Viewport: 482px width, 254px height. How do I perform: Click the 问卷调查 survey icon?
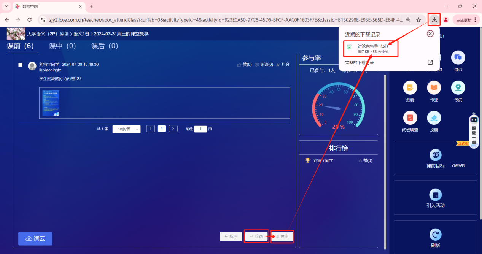tap(410, 118)
